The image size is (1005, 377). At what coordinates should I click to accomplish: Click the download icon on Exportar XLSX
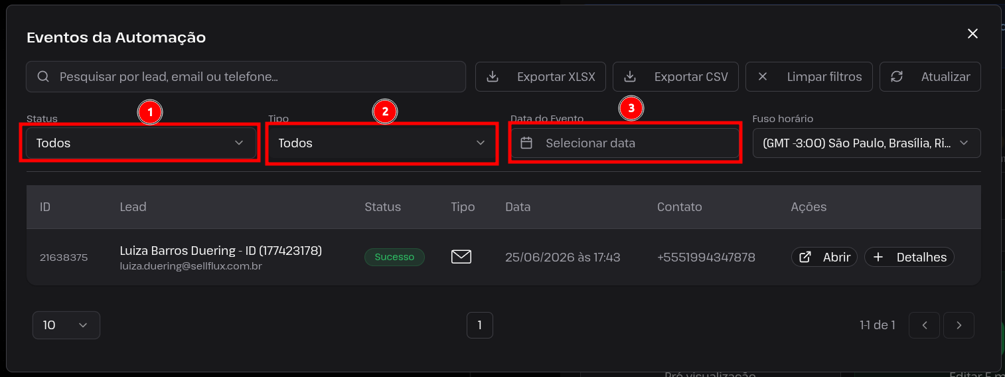(x=493, y=77)
